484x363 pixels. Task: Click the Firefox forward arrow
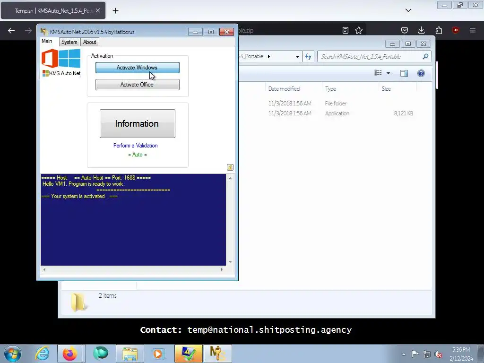pos(28,30)
